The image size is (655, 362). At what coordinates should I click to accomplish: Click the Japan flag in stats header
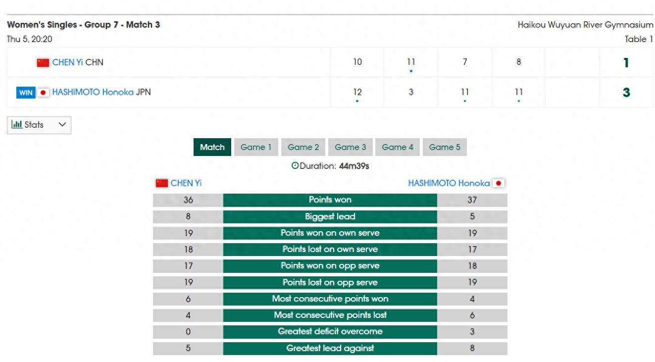499,183
